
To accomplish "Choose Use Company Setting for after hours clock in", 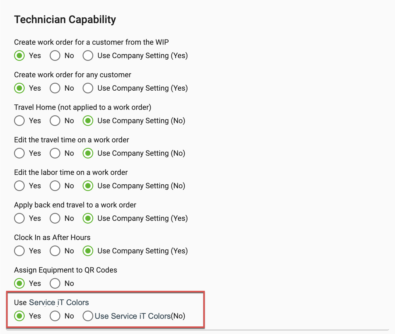I will (x=88, y=251).
